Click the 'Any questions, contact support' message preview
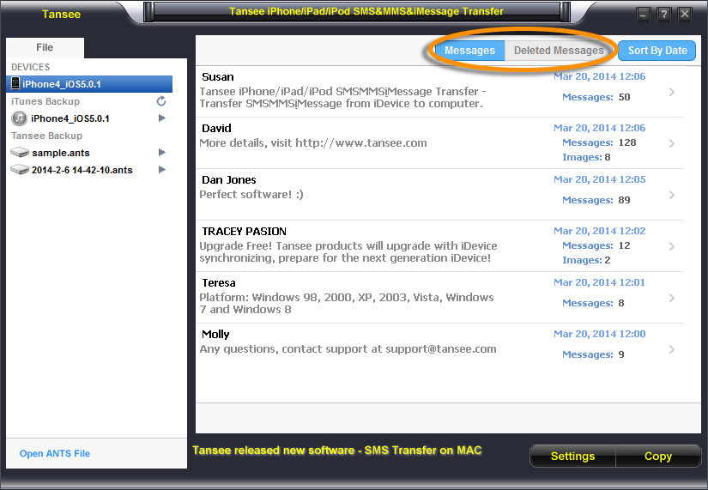 (x=348, y=348)
